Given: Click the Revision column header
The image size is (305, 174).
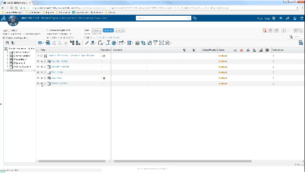Looking at the screenshot, I should tap(106, 50).
